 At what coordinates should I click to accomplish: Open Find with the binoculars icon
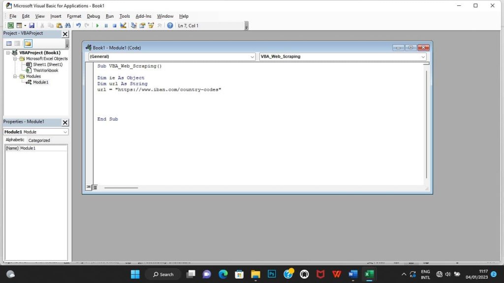point(68,26)
